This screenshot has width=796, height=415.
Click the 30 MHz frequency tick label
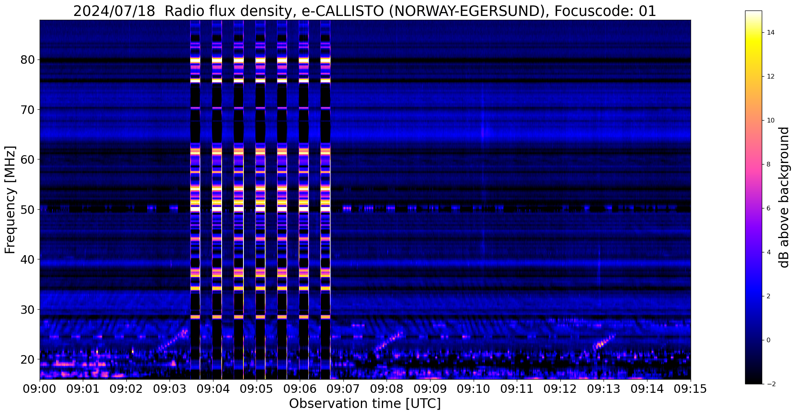coord(28,309)
